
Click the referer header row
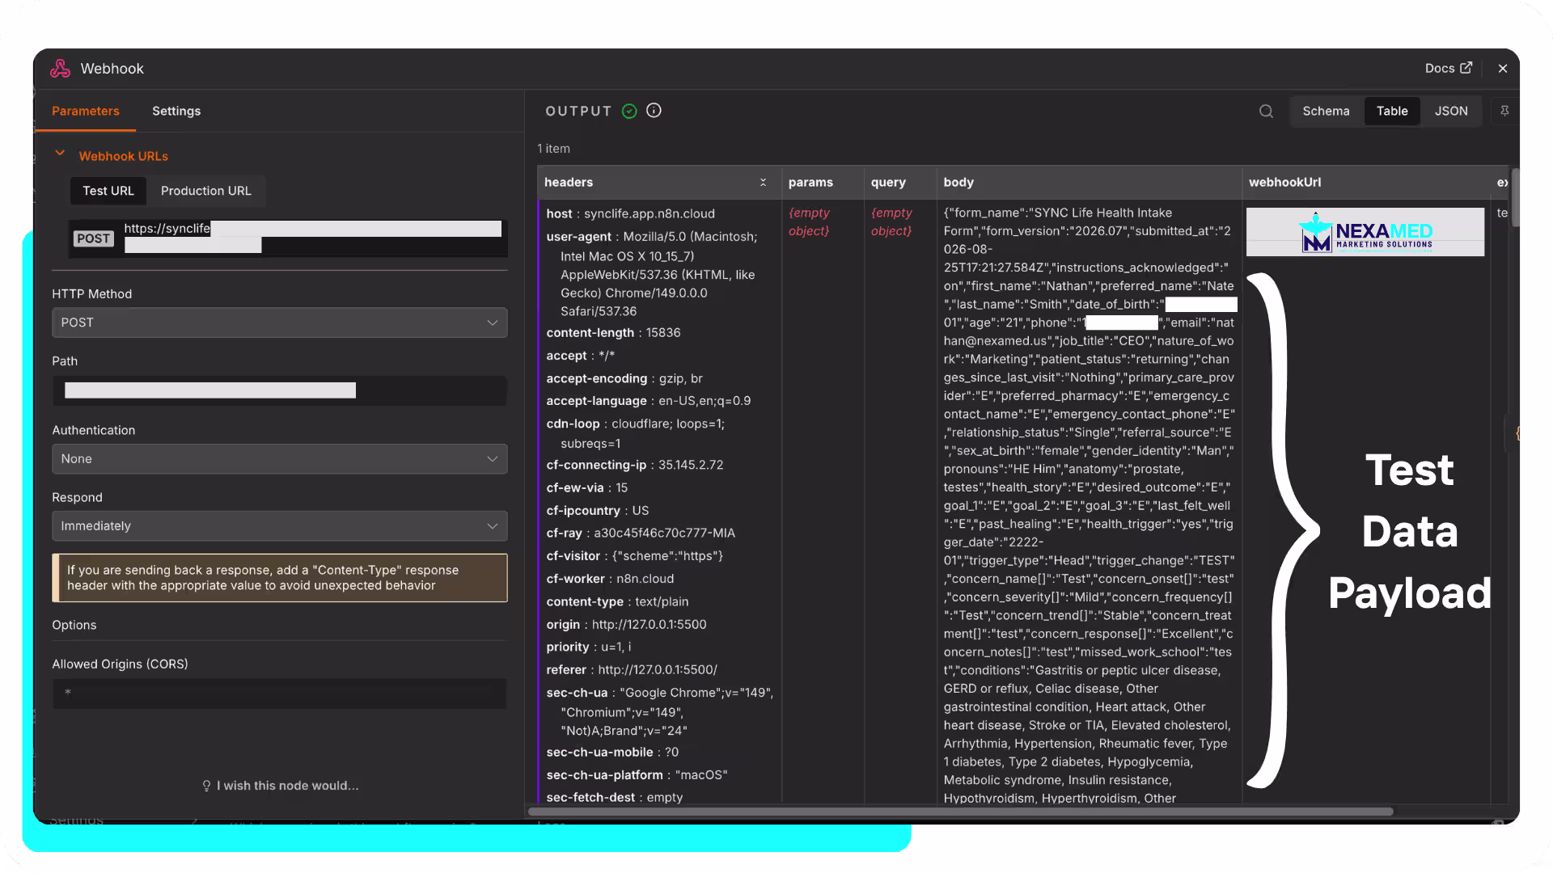(632, 670)
